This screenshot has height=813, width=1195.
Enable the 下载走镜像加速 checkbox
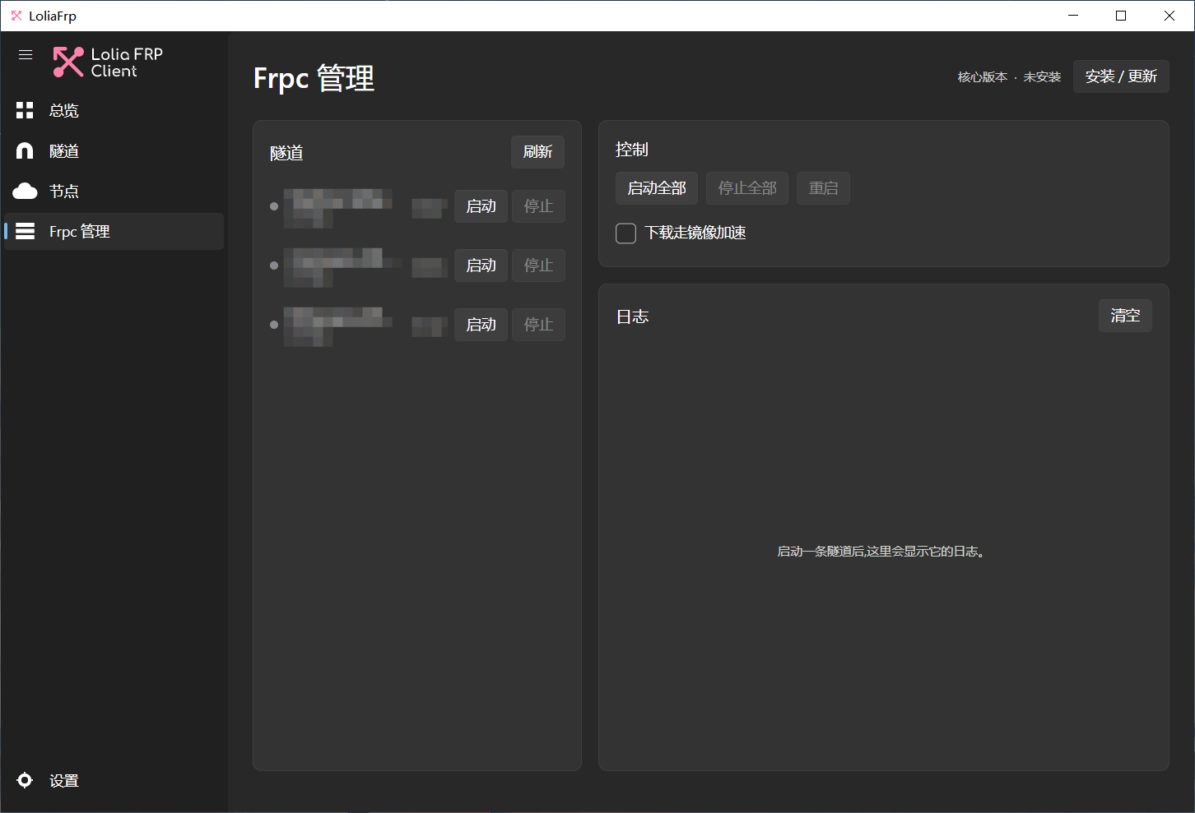[x=626, y=233]
